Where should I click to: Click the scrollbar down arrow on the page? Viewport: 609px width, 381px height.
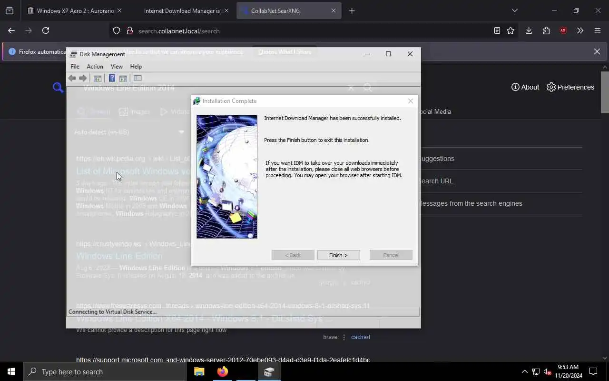pos(605,358)
